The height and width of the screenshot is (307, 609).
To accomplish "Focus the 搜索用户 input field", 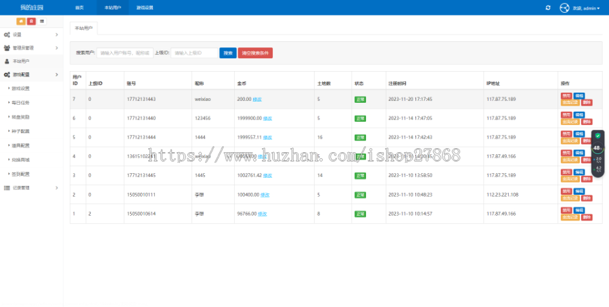I will click(125, 53).
